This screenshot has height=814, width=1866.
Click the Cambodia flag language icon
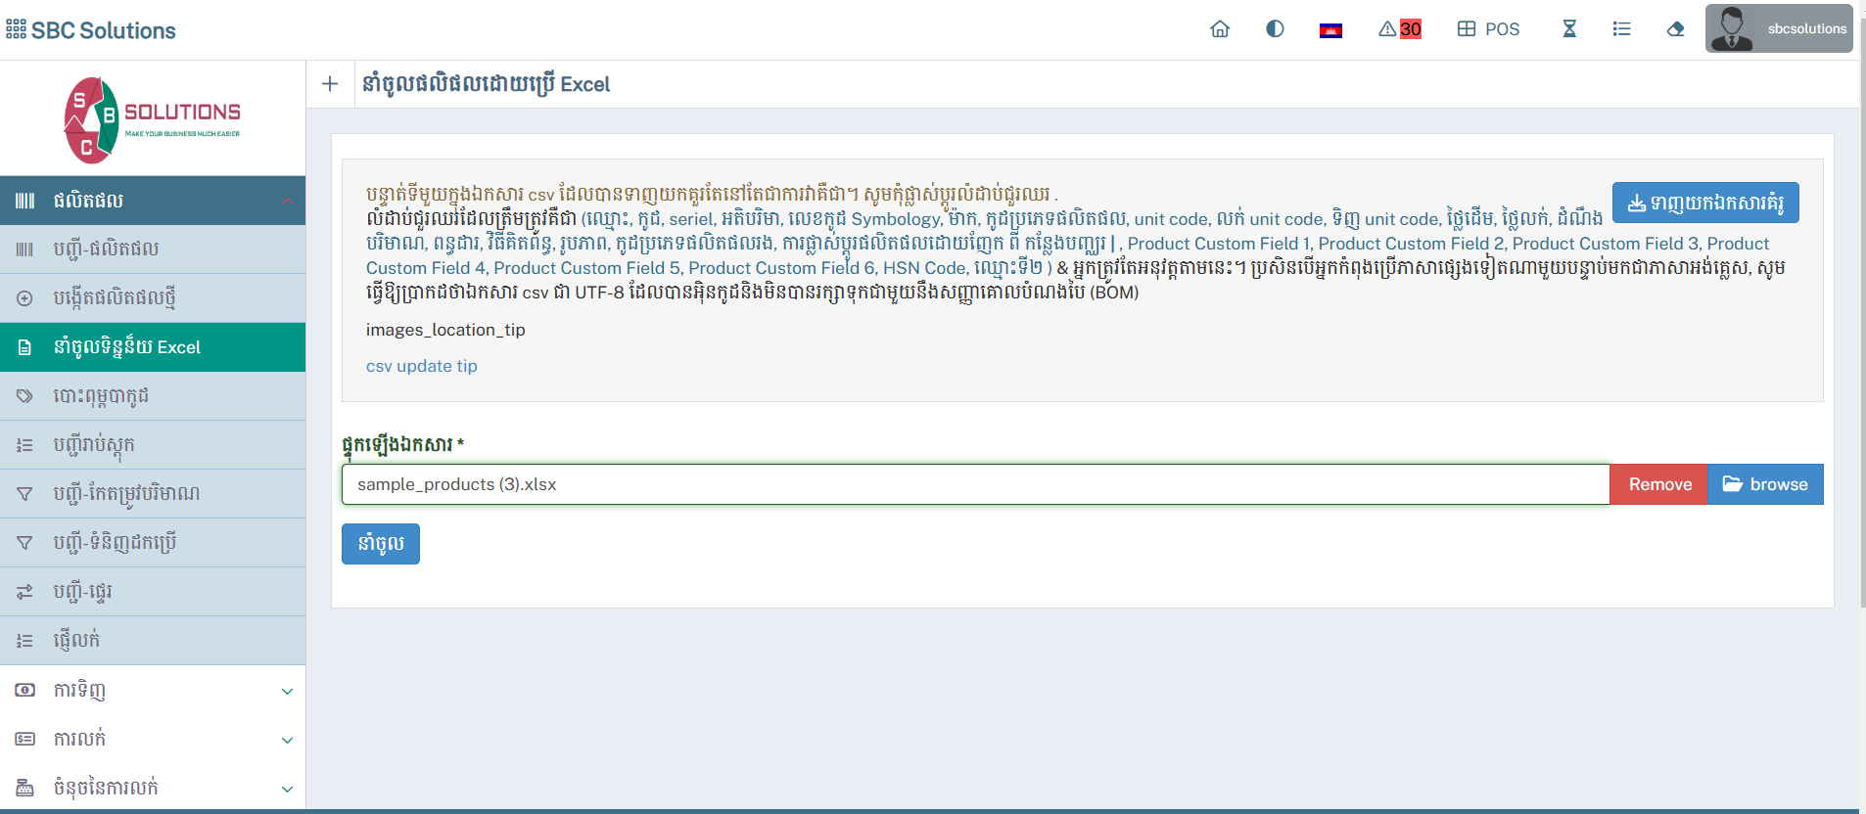tap(1330, 30)
